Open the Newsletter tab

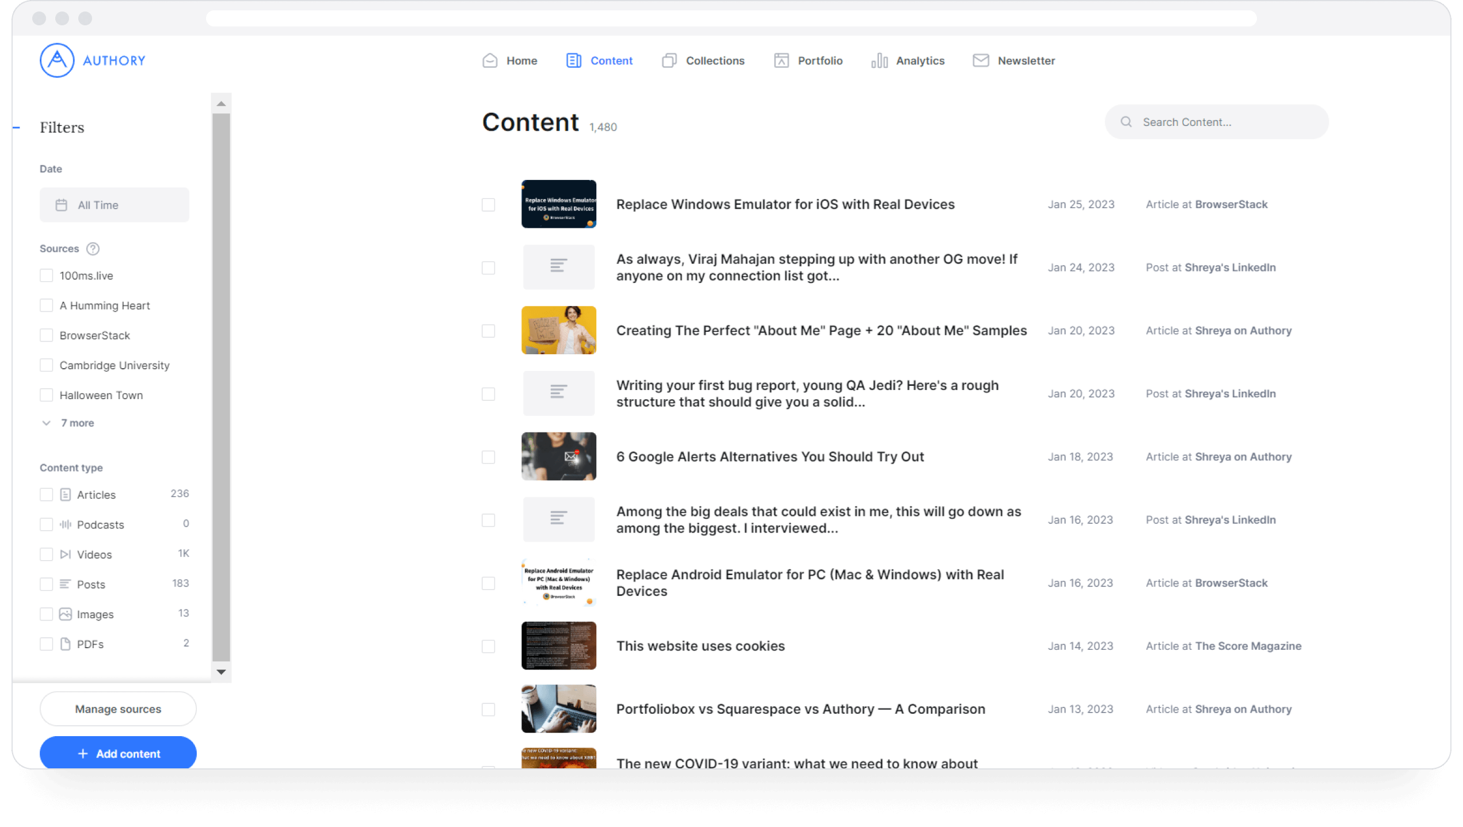click(x=1014, y=60)
